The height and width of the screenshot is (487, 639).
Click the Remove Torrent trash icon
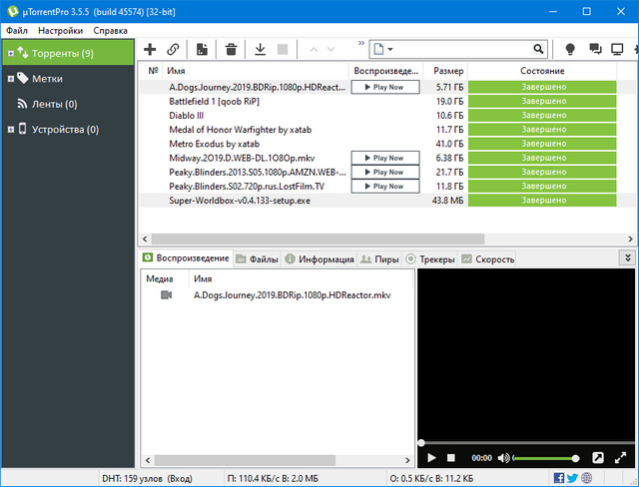tap(231, 49)
